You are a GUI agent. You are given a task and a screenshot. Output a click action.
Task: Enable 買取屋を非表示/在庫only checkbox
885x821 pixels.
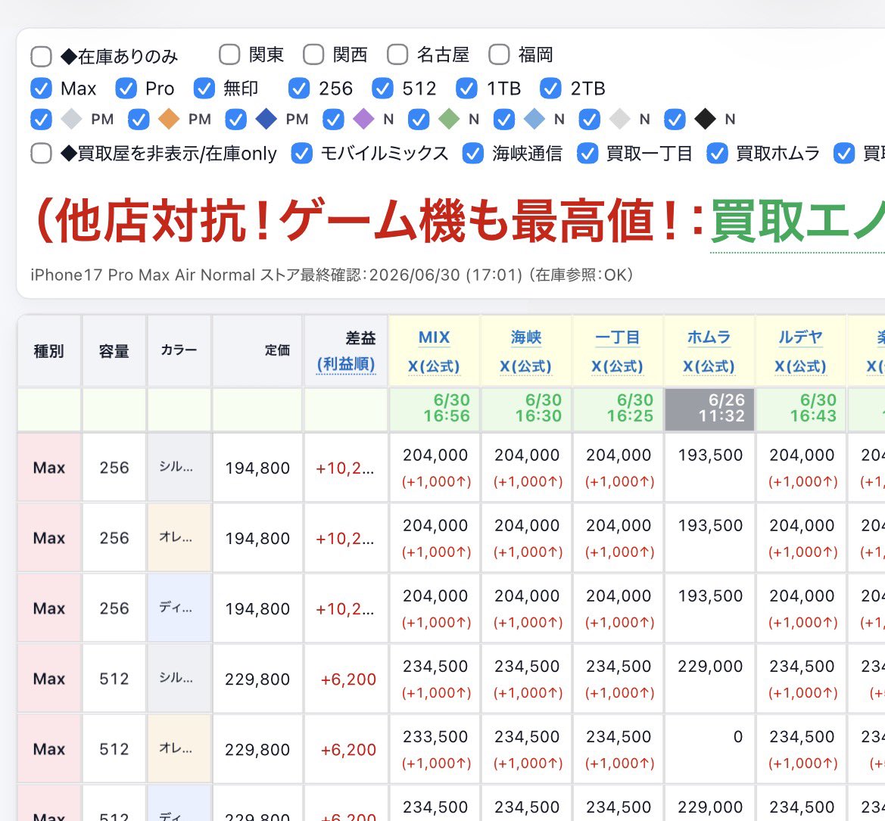41,153
